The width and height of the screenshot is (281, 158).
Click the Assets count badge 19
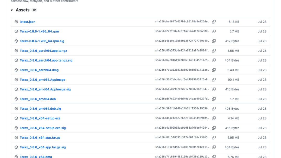click(34, 10)
